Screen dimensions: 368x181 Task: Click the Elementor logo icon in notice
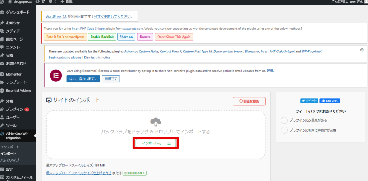[x=56, y=76]
